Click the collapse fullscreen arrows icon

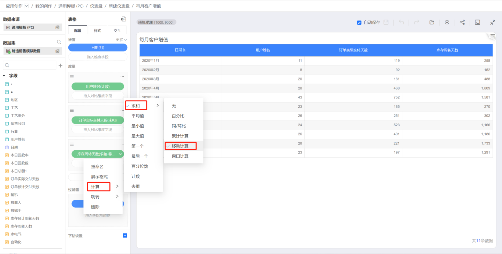[x=493, y=22]
